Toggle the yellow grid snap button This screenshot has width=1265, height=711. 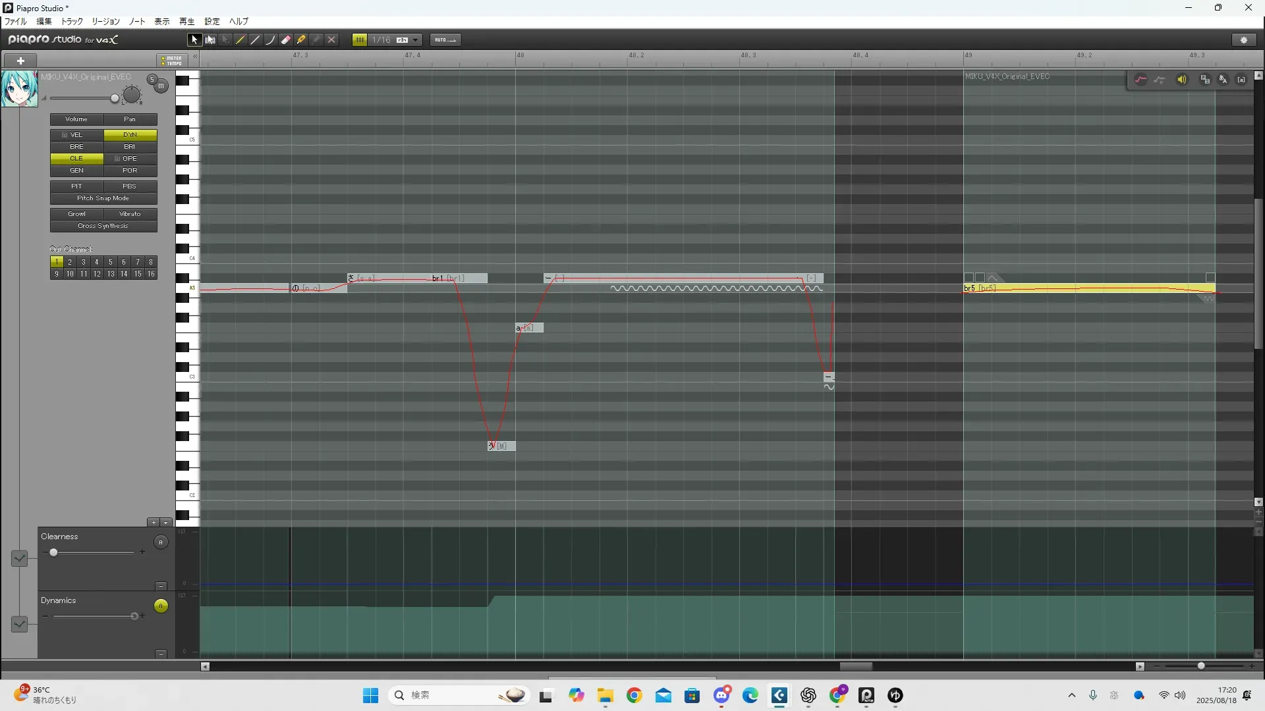pyautogui.click(x=360, y=40)
